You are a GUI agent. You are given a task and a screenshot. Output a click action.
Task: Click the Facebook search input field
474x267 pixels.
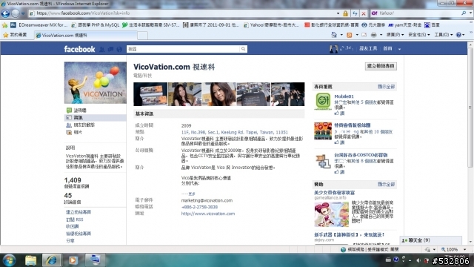[x=184, y=49]
